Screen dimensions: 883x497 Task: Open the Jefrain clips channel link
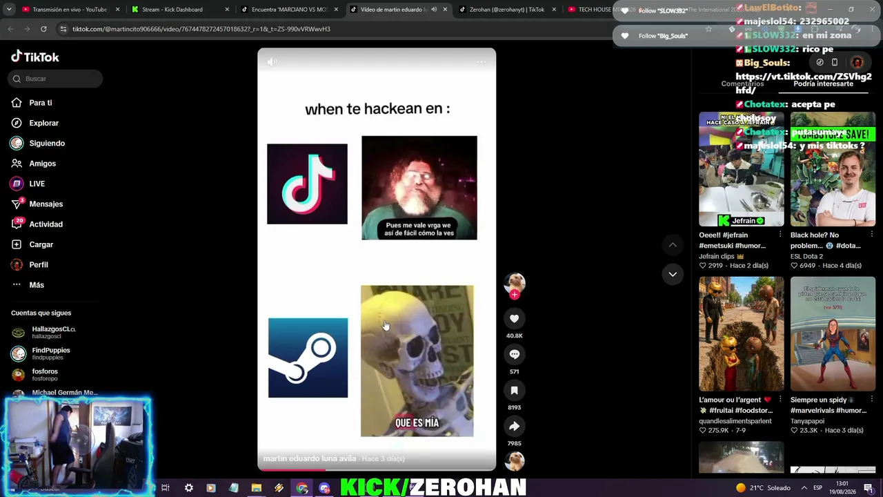click(721, 256)
